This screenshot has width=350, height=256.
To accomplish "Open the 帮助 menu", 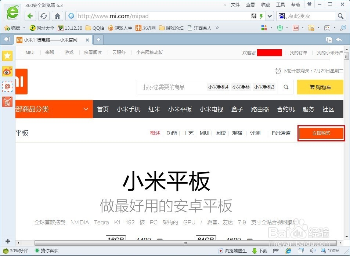I will tap(295, 5).
